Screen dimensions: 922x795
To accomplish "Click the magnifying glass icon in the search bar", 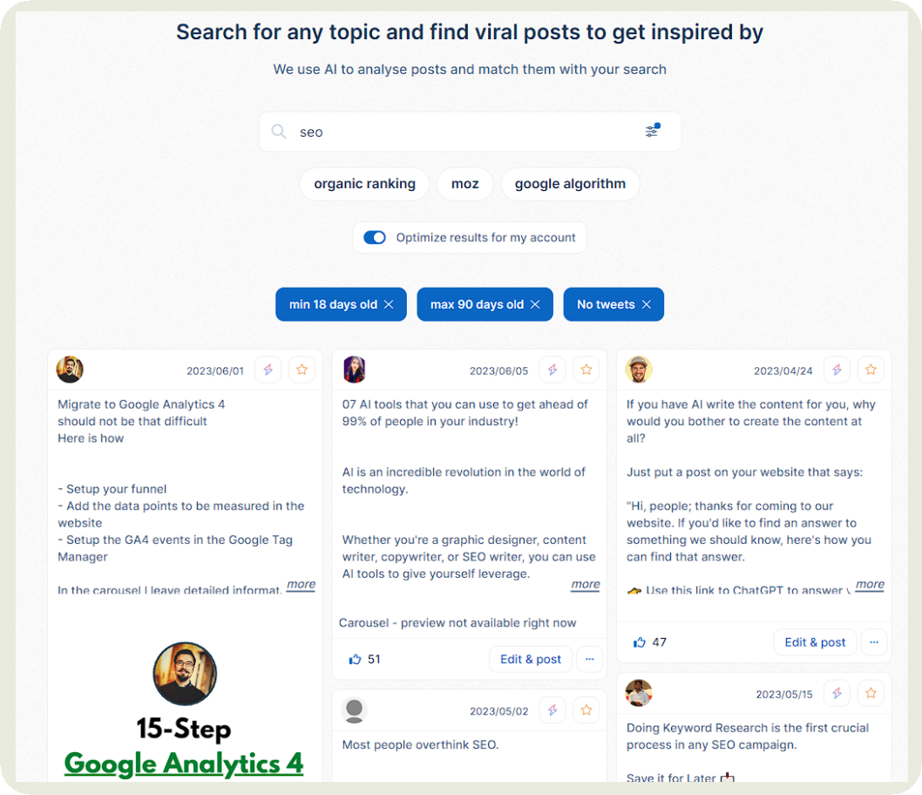I will click(x=279, y=131).
